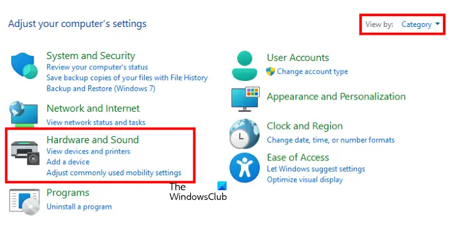This screenshot has height=235, width=450.
Task: Open the Ease of Access icon
Action: (x=244, y=168)
